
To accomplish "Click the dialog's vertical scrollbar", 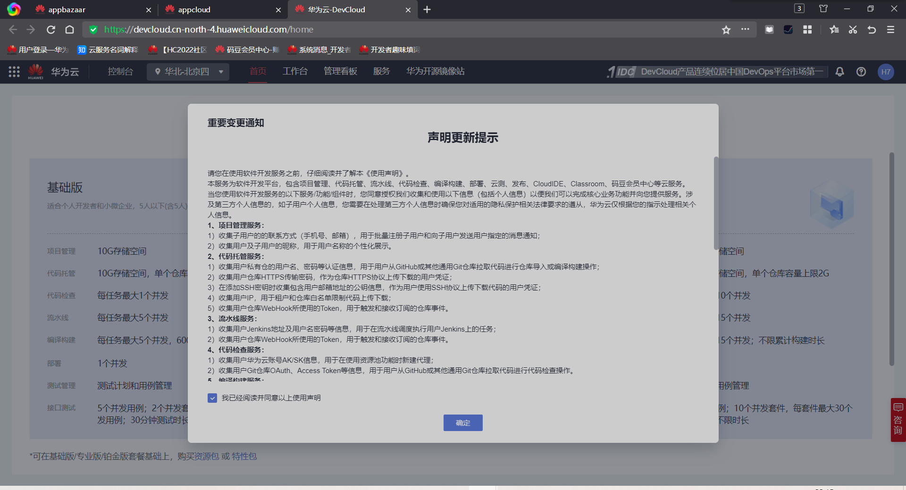I will pyautogui.click(x=716, y=203).
